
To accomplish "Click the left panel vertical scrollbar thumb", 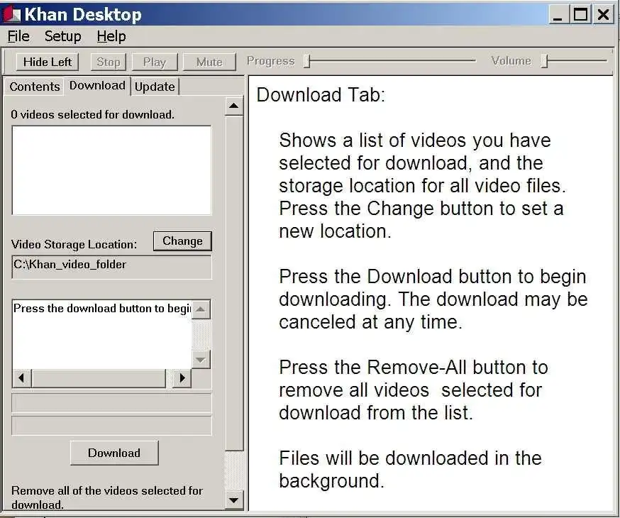I will click(x=234, y=283).
